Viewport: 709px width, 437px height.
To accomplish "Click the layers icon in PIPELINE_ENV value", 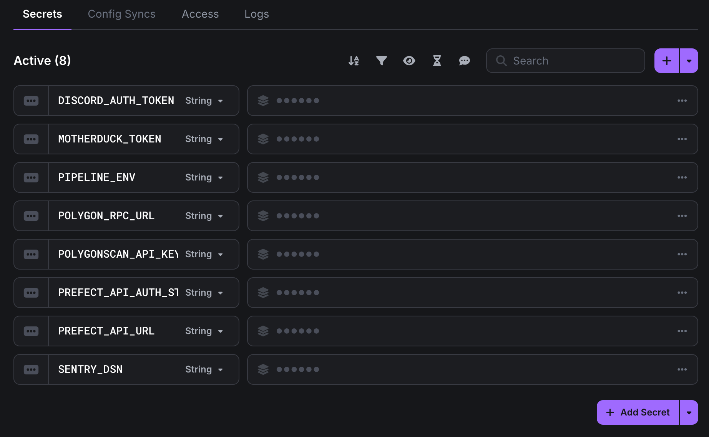I will (x=263, y=177).
